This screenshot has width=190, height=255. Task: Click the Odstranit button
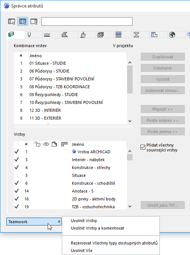coord(163,68)
